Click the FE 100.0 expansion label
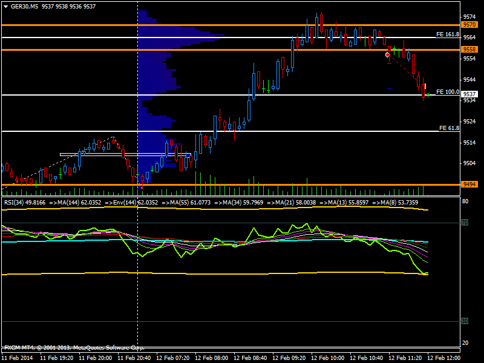The width and height of the screenshot is (484, 363). click(x=448, y=92)
